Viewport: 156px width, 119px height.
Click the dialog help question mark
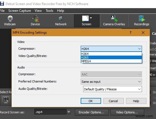tap(131, 33)
